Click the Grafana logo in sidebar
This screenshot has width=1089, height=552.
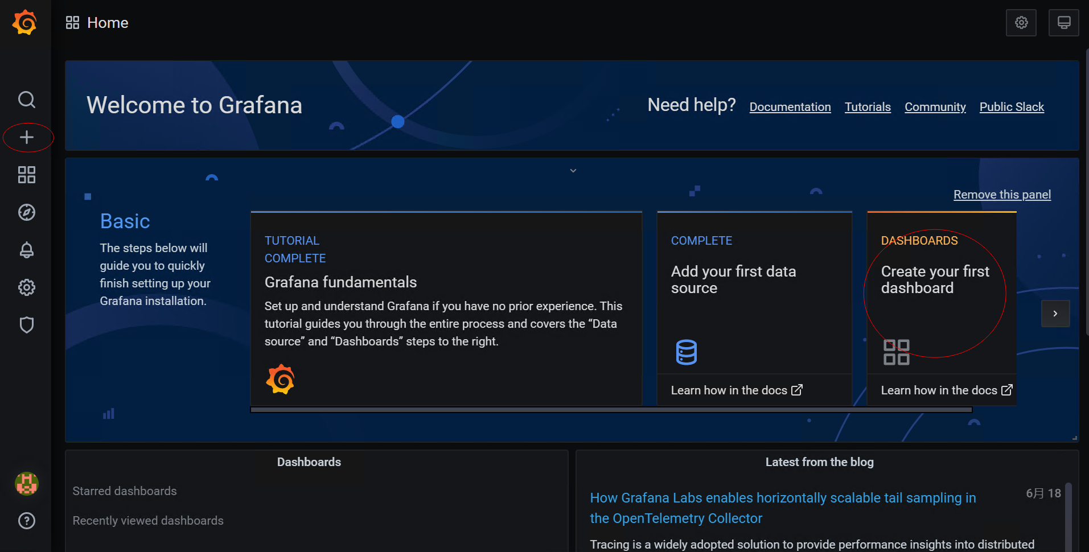pyautogui.click(x=25, y=23)
